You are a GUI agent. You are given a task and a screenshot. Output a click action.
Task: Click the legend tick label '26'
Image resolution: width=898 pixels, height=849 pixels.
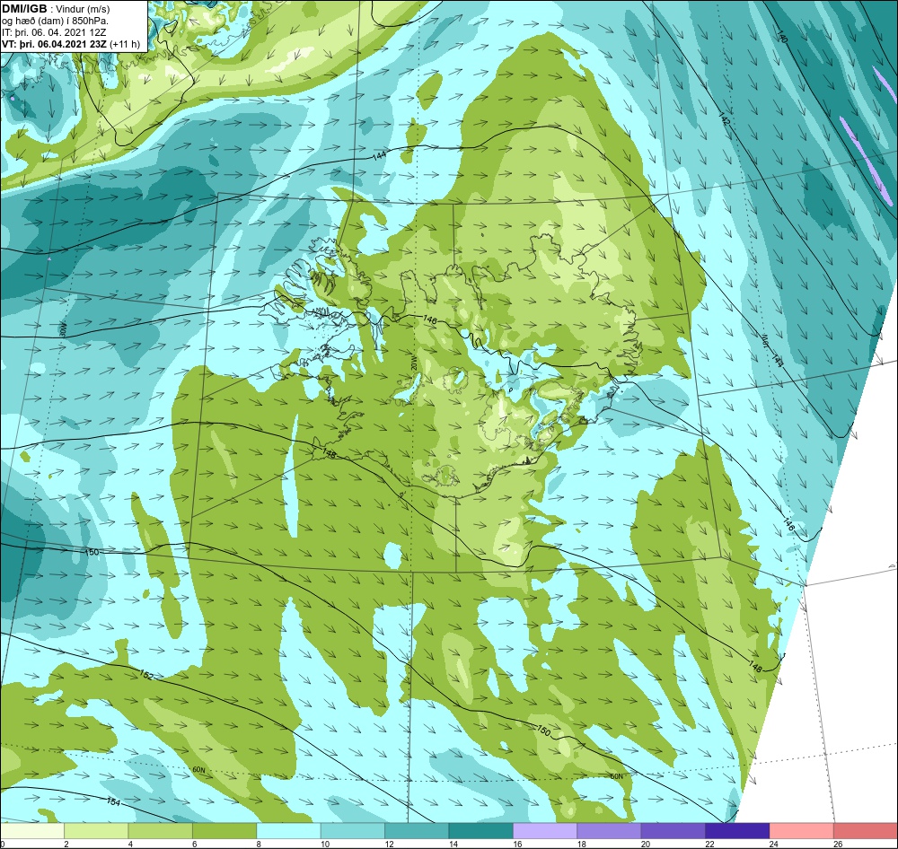(x=839, y=844)
